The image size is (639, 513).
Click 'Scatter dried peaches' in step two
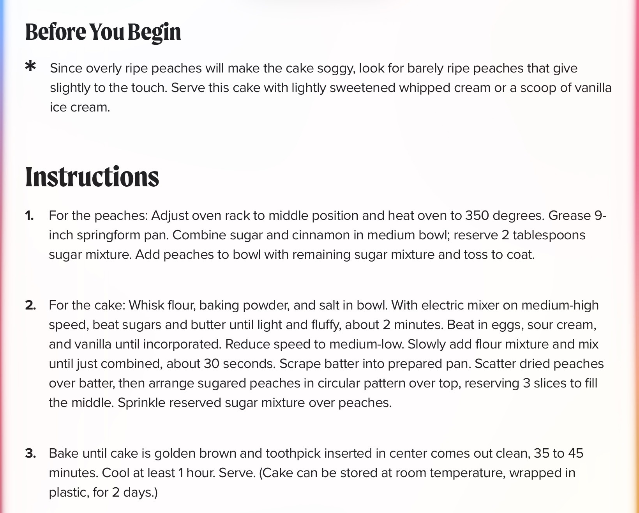pyautogui.click(x=539, y=364)
